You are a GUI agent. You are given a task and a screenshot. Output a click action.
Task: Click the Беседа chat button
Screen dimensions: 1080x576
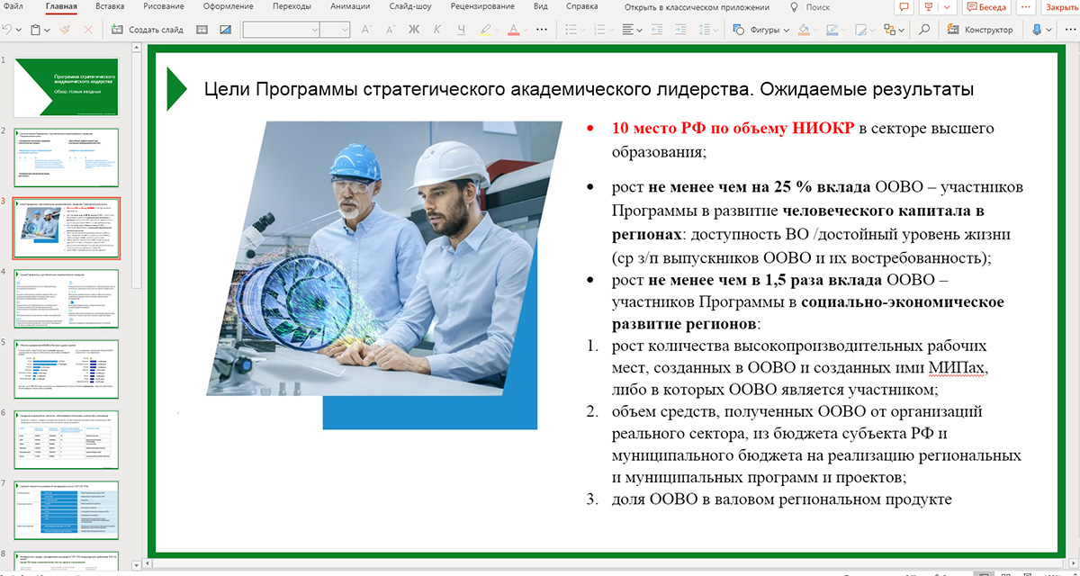[985, 6]
